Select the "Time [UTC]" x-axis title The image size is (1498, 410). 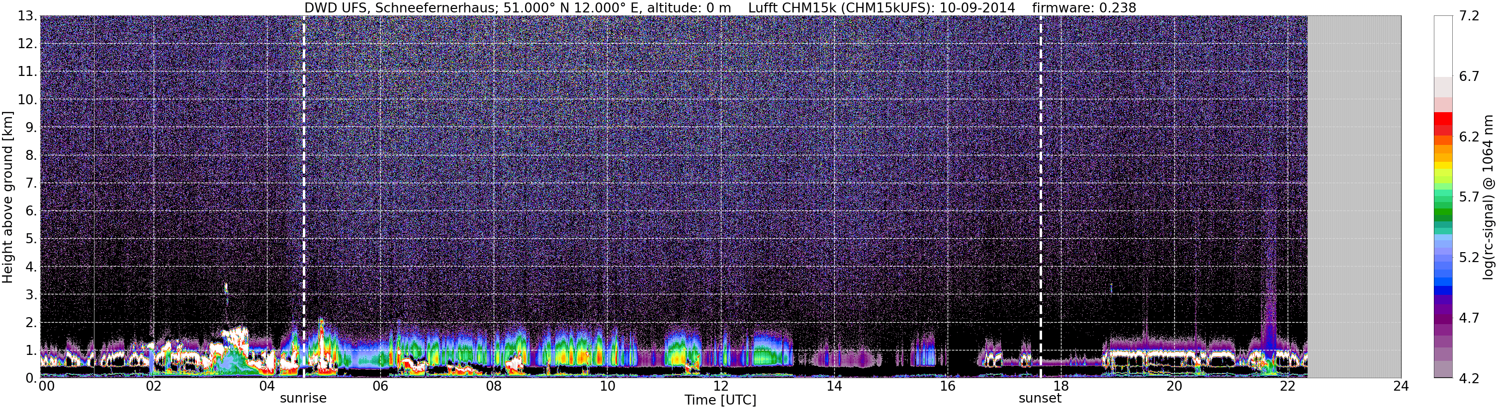(720, 400)
